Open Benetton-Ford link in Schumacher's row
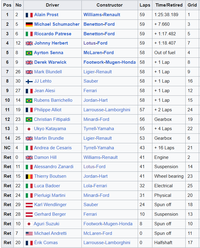This screenshot has width=200, height=248. pos(99,24)
